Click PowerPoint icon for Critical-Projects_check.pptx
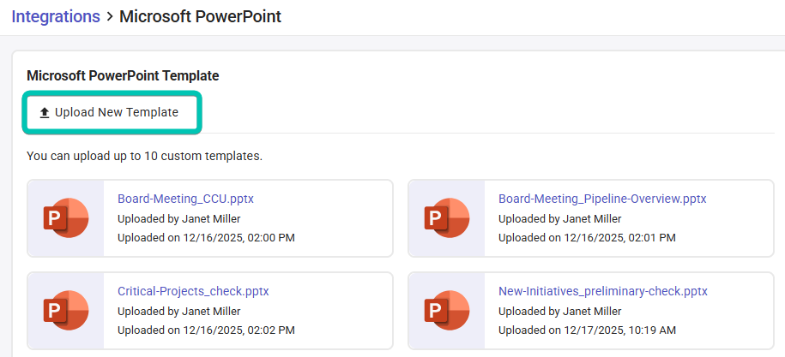The width and height of the screenshot is (785, 357). pos(66,311)
